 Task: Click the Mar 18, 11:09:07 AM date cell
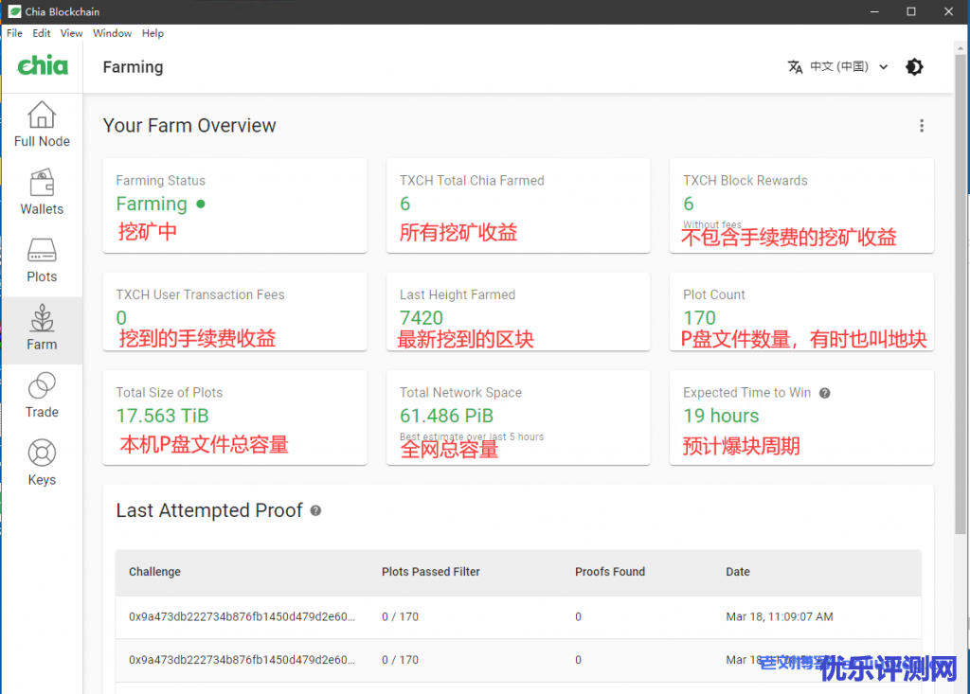pos(780,616)
